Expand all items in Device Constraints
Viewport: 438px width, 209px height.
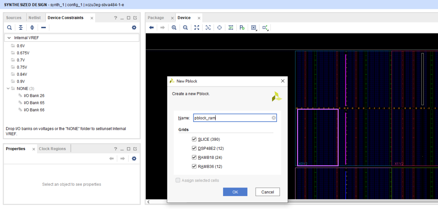click(32, 28)
